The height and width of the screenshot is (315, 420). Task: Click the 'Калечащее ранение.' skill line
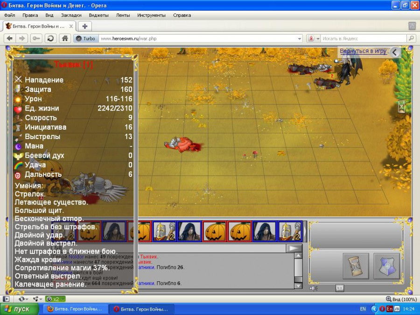tap(50, 284)
